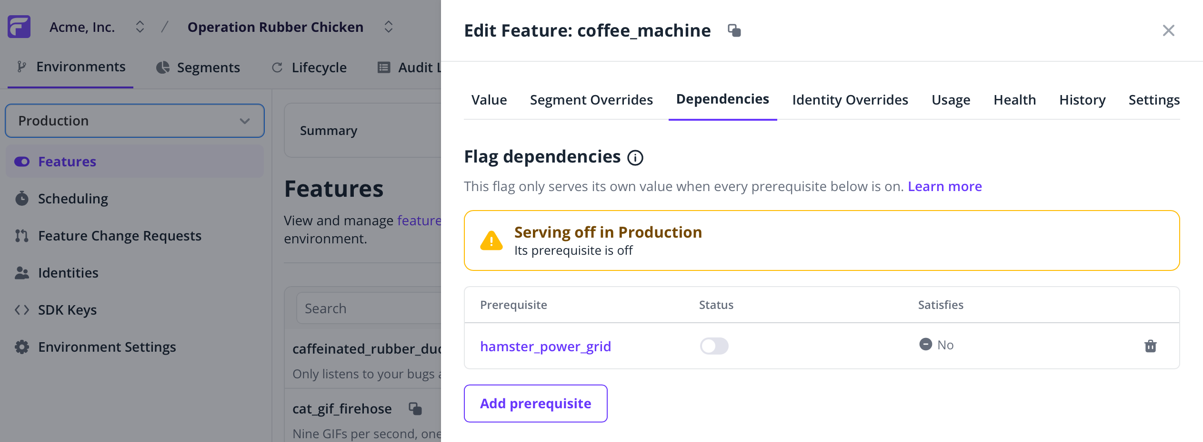Click the Add prerequisite button

click(535, 404)
